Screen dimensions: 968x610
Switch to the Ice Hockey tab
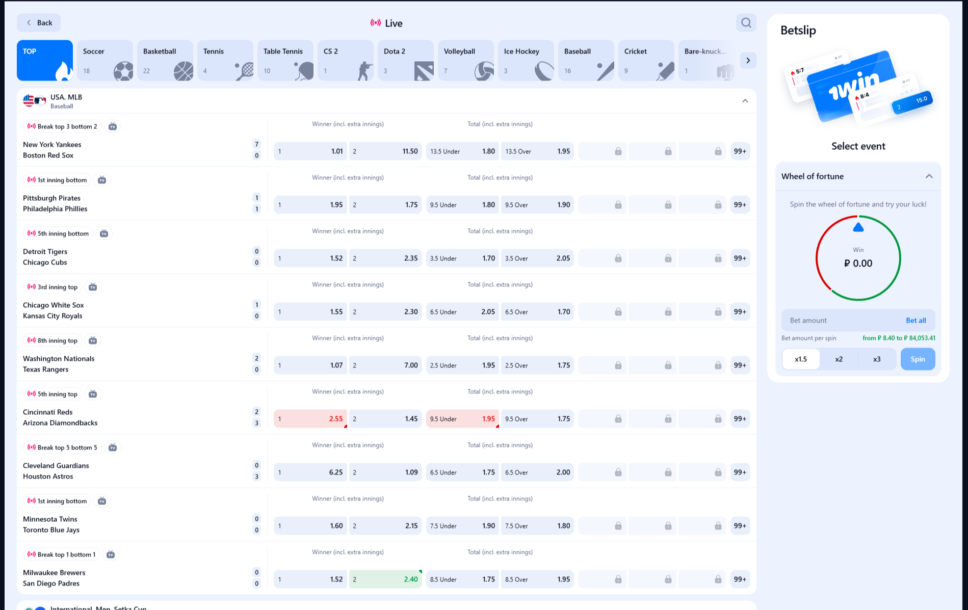click(x=526, y=61)
